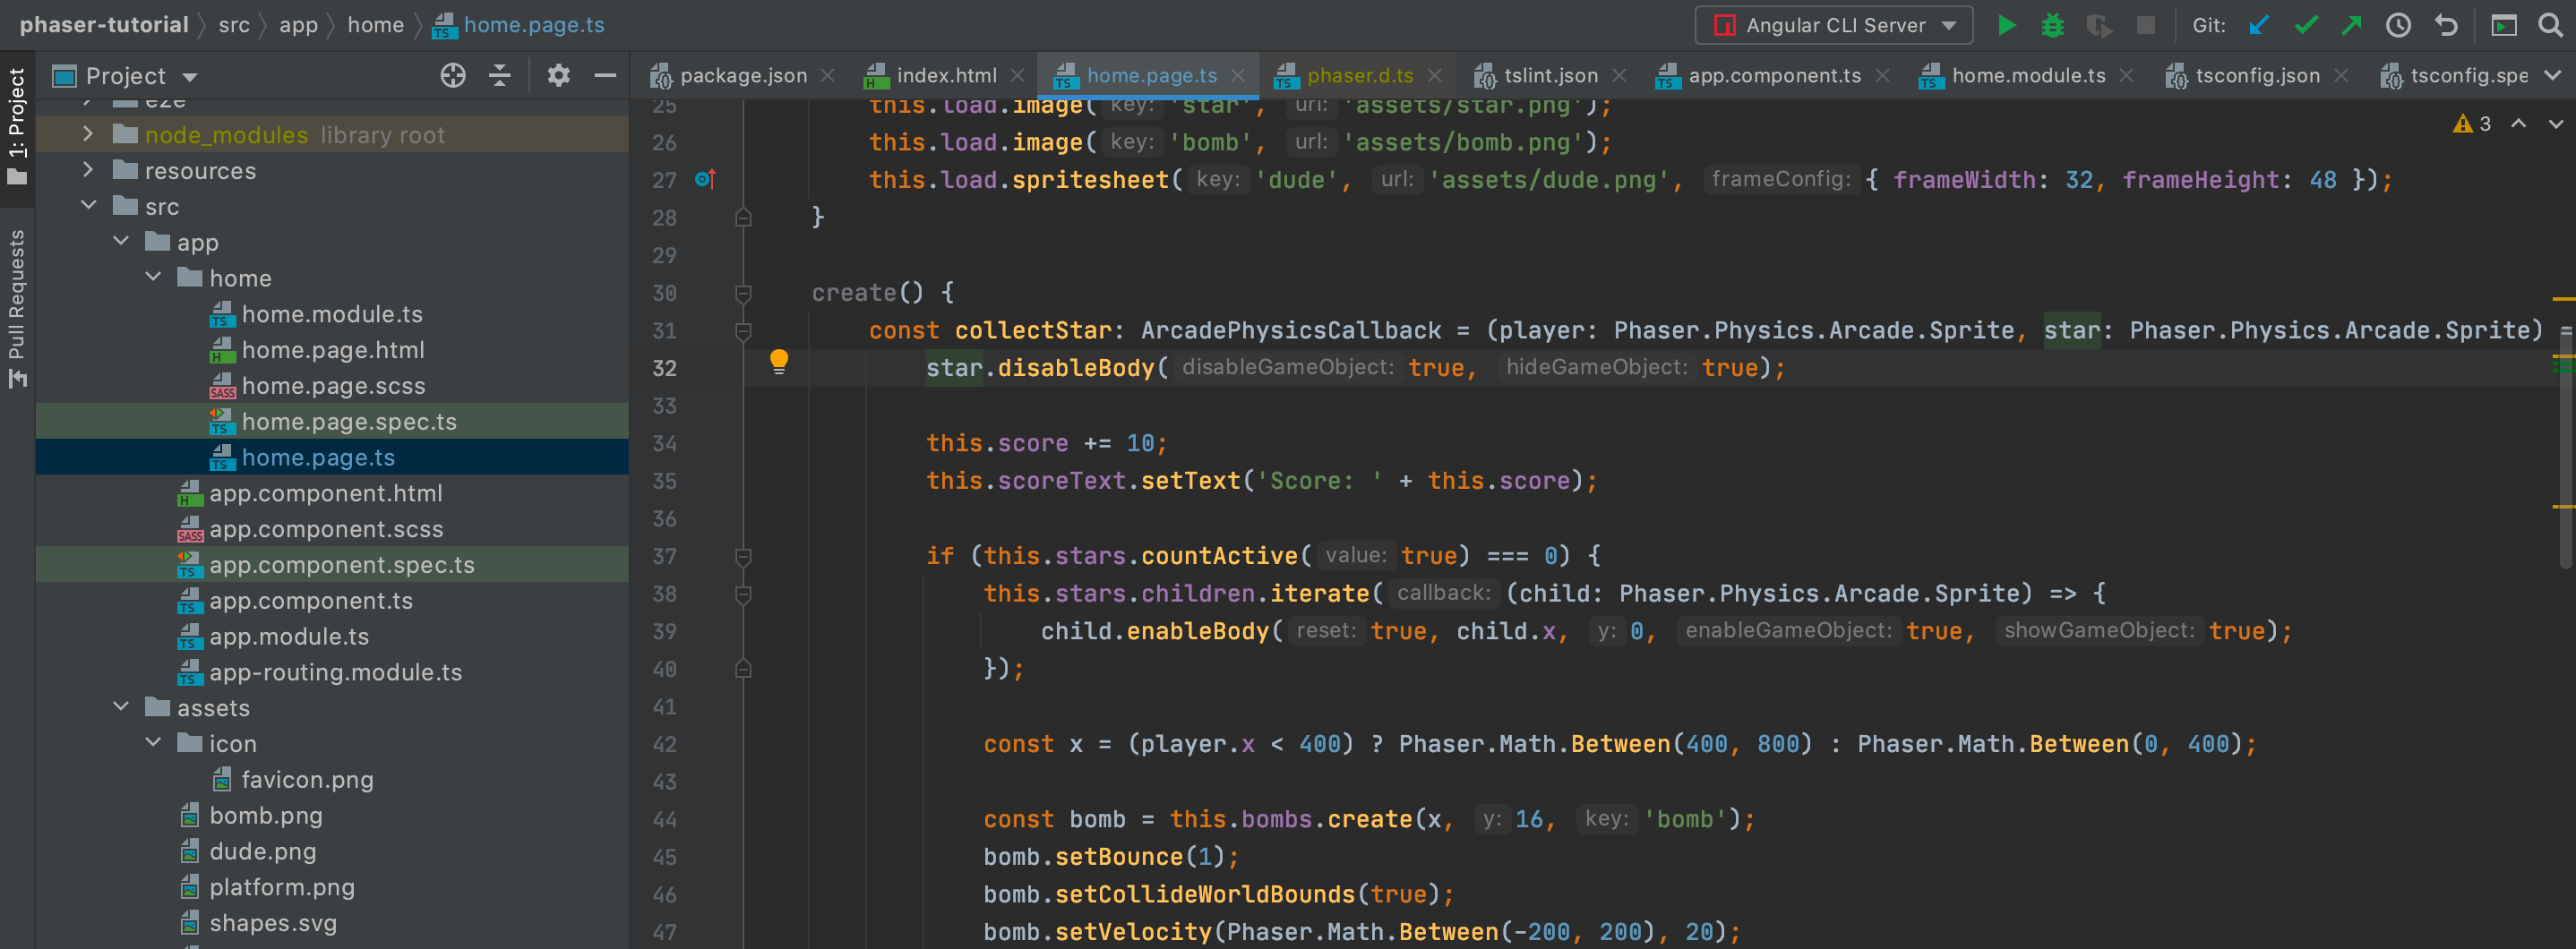Close the tslint.json tab
Image resolution: width=2576 pixels, height=949 pixels.
(x=1620, y=74)
